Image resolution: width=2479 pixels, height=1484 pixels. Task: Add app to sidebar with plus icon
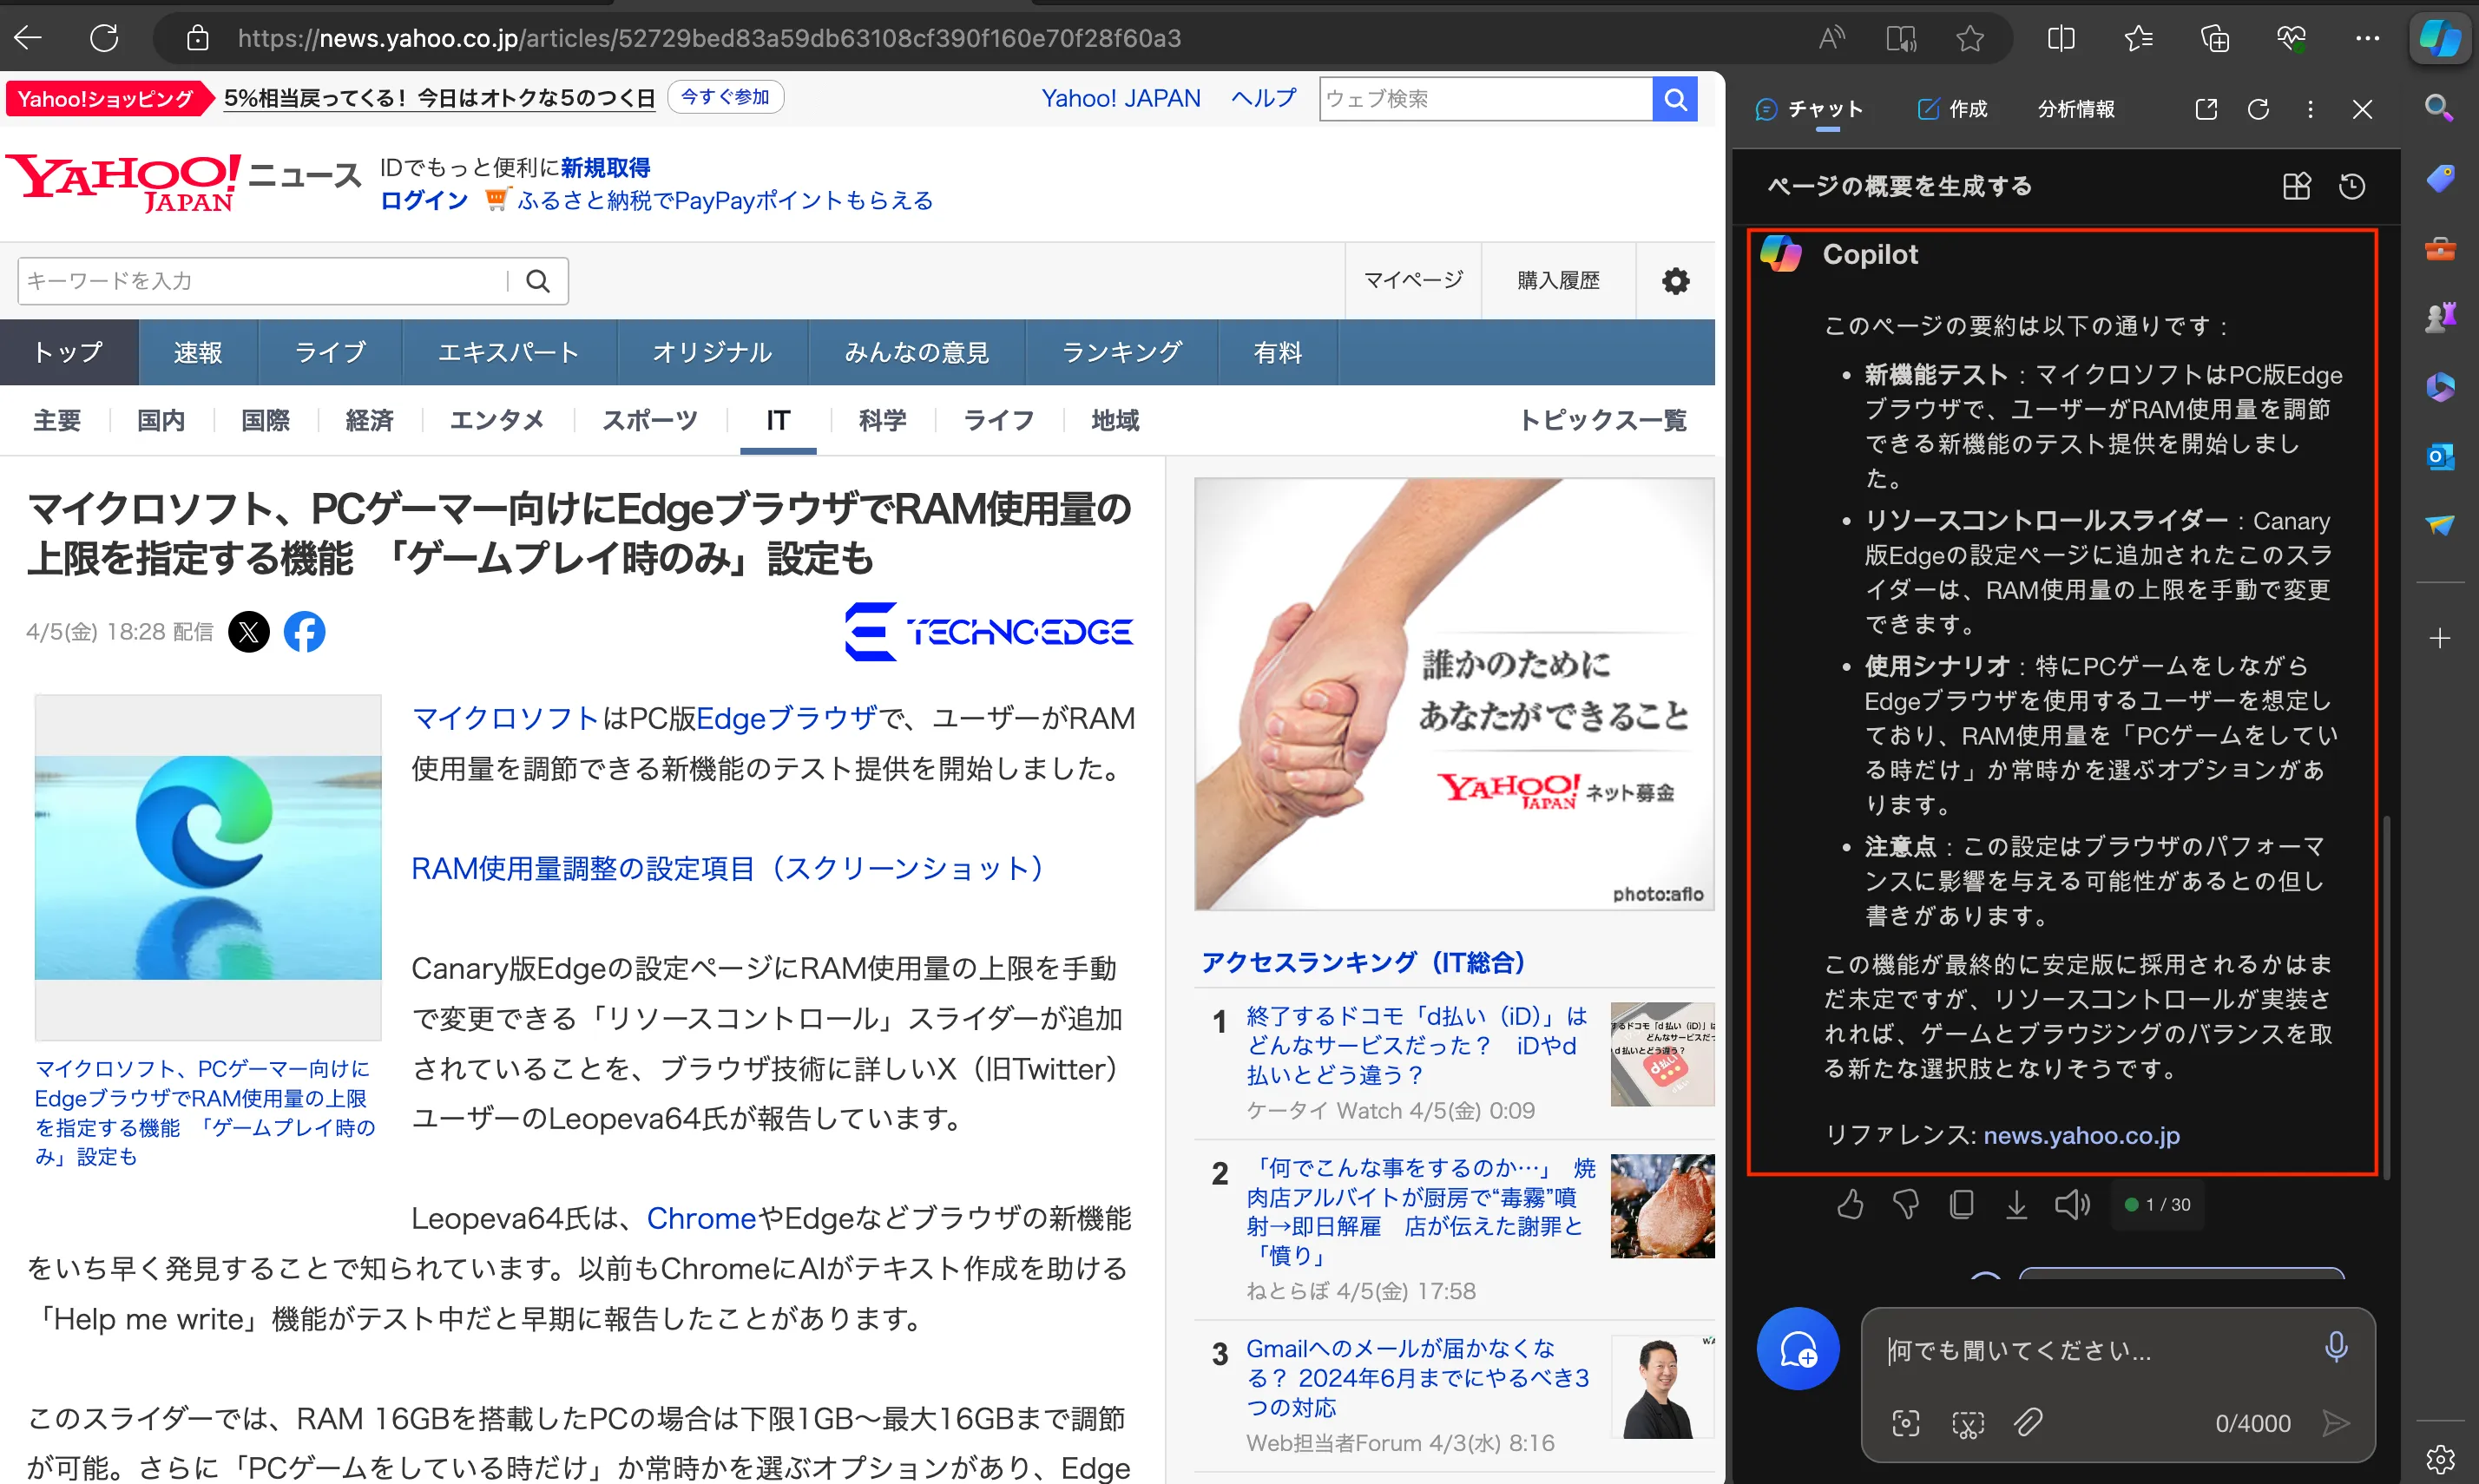(x=2439, y=638)
